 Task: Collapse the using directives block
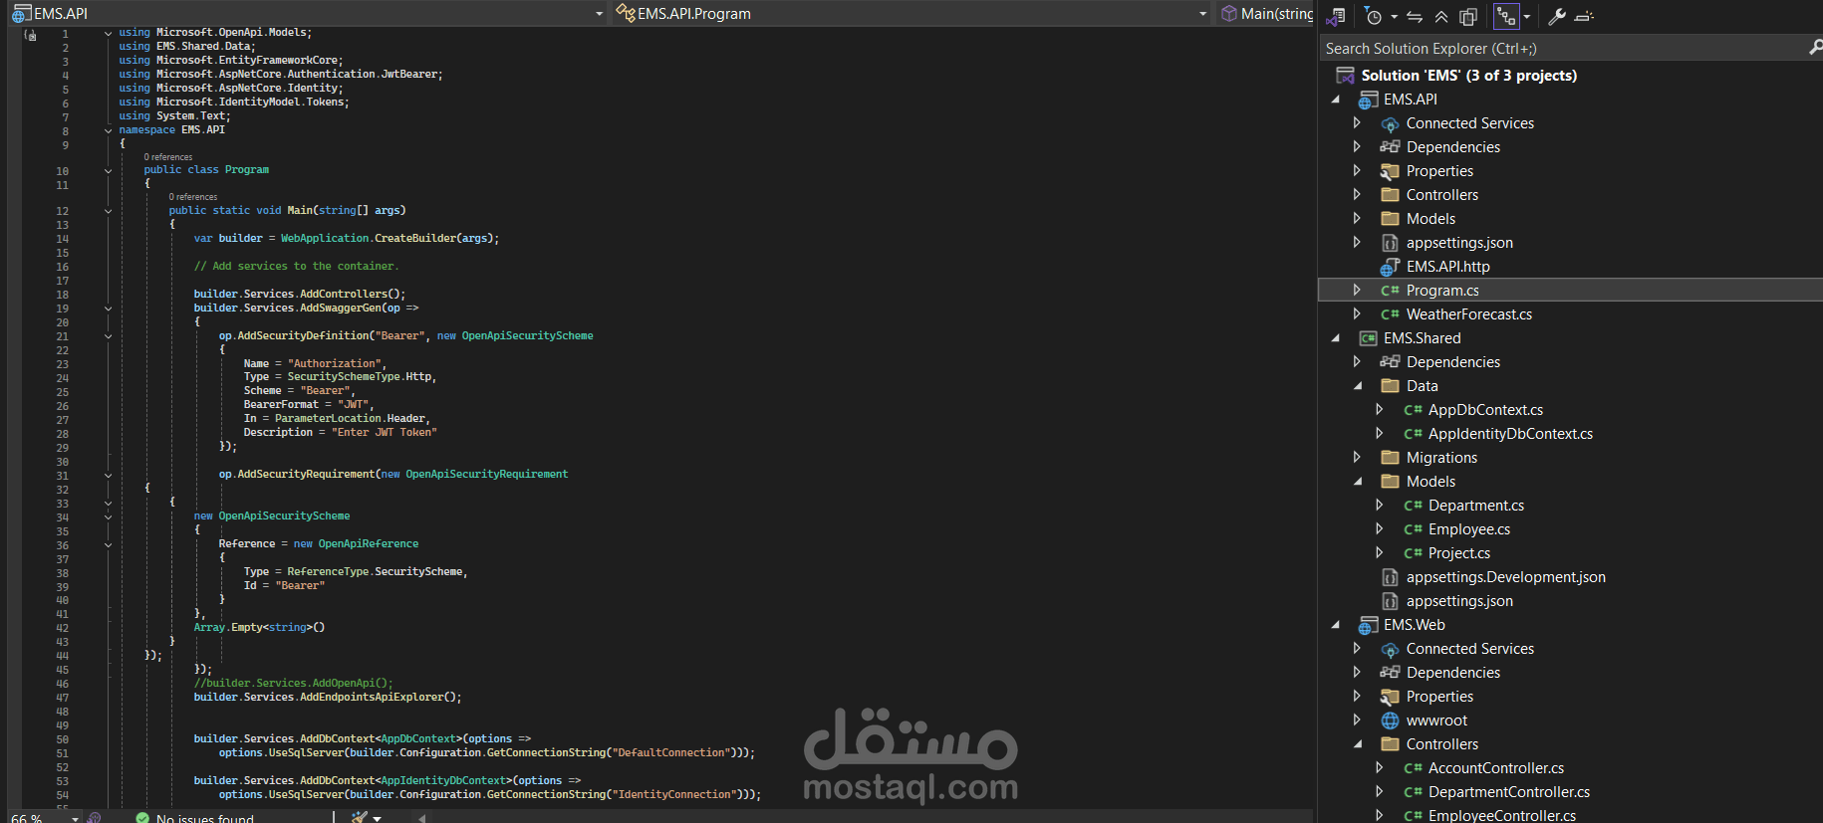(108, 33)
